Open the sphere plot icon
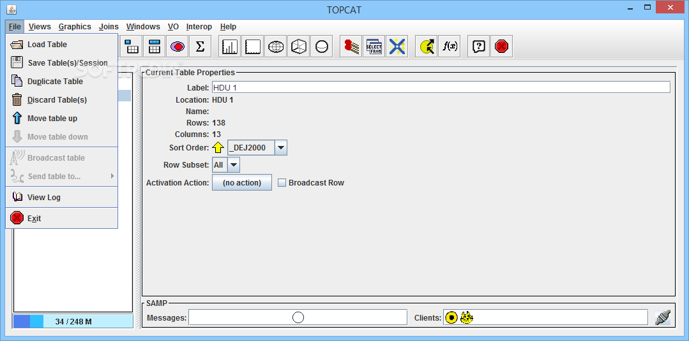Screen dimensions: 689x341 pyautogui.click(x=321, y=46)
